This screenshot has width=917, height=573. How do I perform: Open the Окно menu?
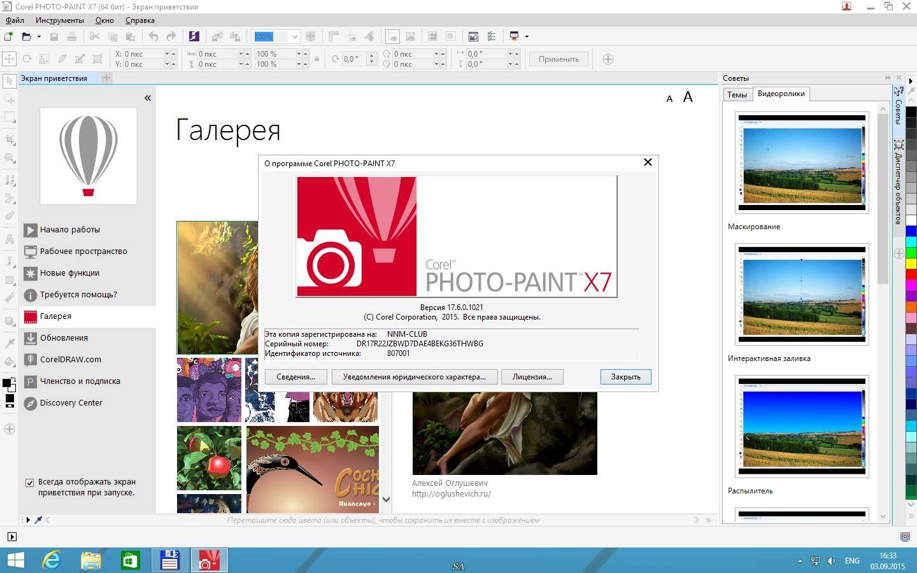[x=104, y=20]
